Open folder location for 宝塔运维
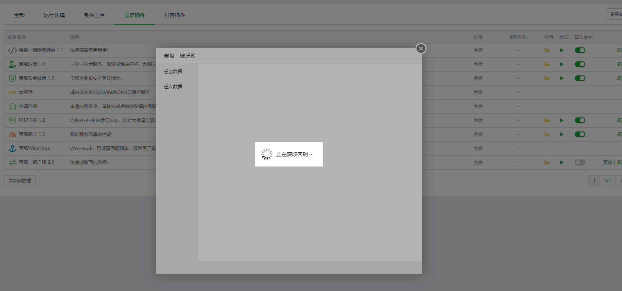This screenshot has width=622, height=291. pos(547,64)
